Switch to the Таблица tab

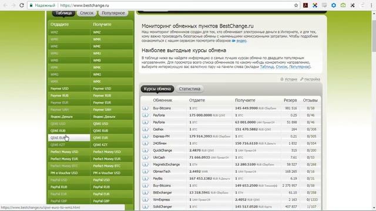(x=63, y=13)
